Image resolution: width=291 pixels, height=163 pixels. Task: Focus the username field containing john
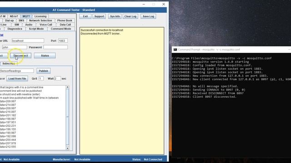15,47
